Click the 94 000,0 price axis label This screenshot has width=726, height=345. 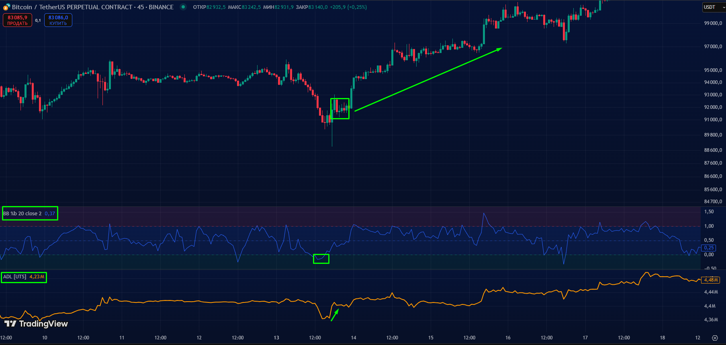point(713,82)
